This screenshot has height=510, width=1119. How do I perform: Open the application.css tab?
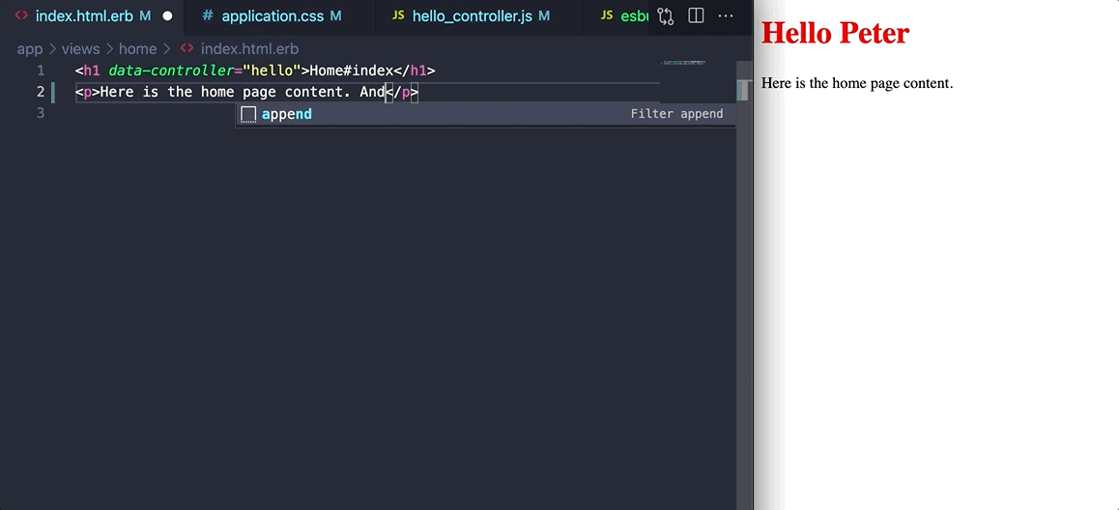pyautogui.click(x=279, y=15)
